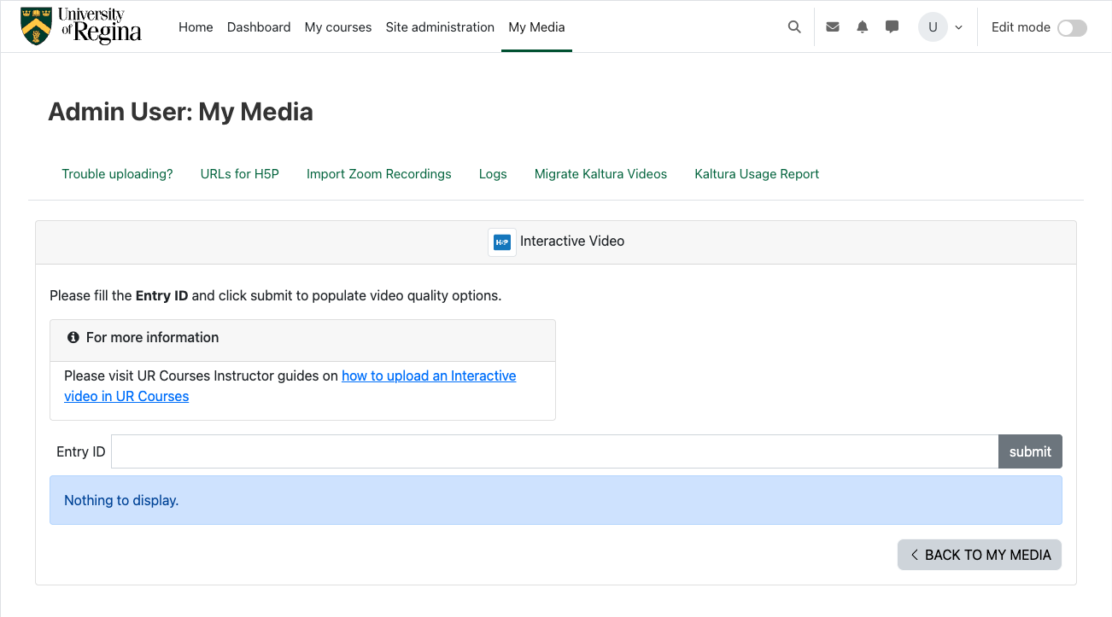Open the chat bubble icon
This screenshot has width=1112, height=617.
point(892,27)
